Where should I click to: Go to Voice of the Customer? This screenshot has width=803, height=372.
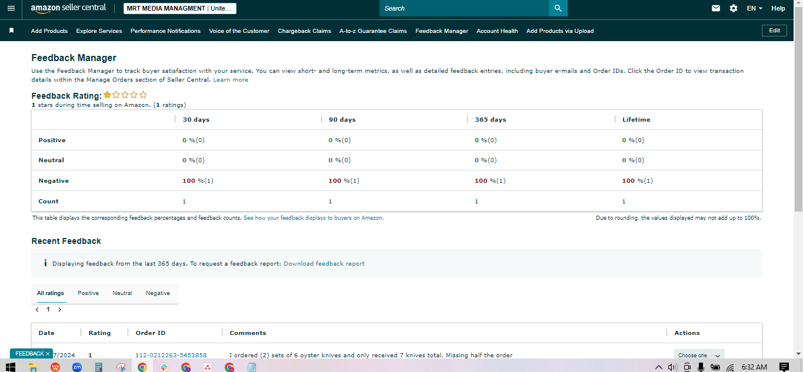[x=239, y=31]
